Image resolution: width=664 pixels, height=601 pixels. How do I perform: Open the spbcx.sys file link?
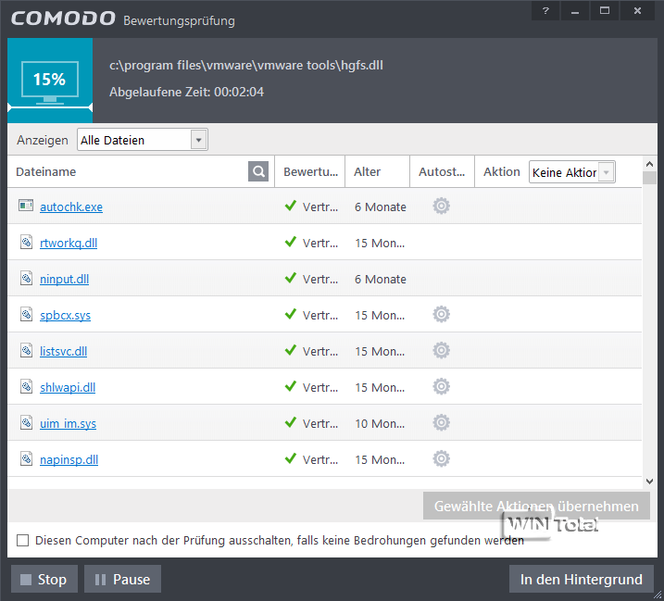[65, 315]
